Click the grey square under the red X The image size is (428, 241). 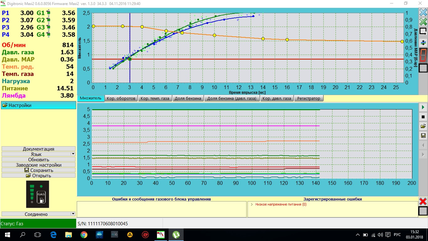(x=423, y=211)
